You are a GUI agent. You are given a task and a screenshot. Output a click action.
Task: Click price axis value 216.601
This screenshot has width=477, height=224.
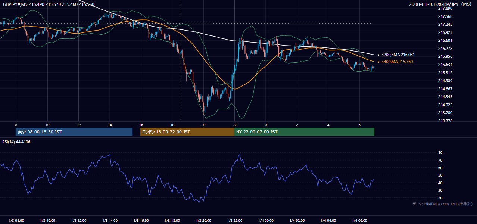coord(445,40)
